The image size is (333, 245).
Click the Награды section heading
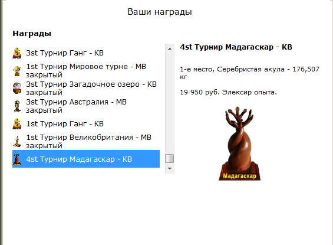click(x=32, y=34)
